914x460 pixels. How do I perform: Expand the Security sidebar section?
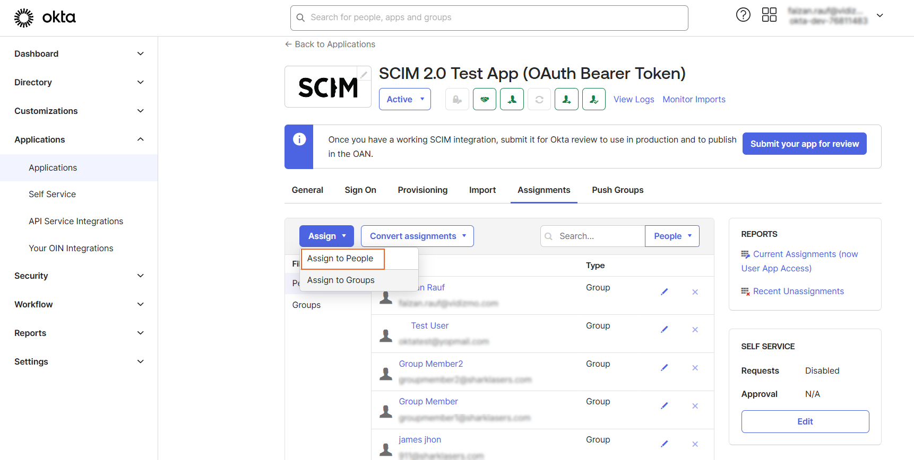click(79, 276)
